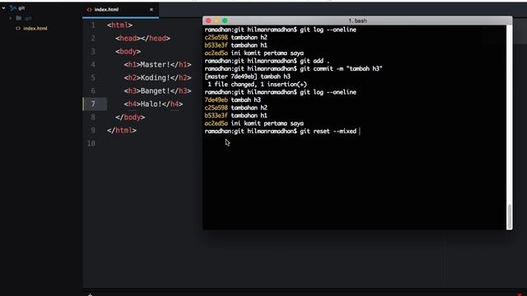527x296 pixels.
Task: Click the h1 Master! line
Action: coord(157,64)
